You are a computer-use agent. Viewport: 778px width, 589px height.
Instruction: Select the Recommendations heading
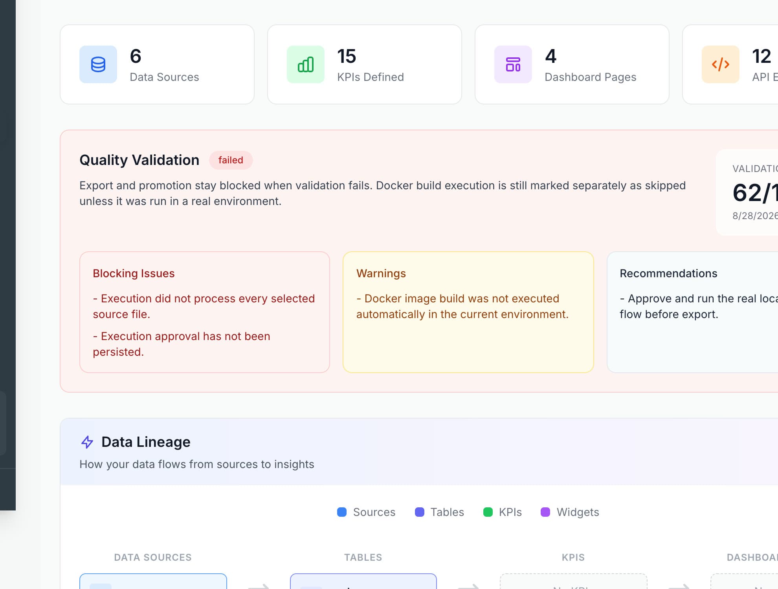(x=668, y=273)
